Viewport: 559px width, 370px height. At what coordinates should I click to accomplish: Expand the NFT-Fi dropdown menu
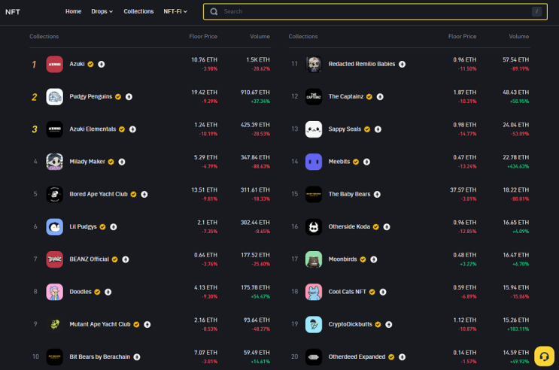(175, 11)
